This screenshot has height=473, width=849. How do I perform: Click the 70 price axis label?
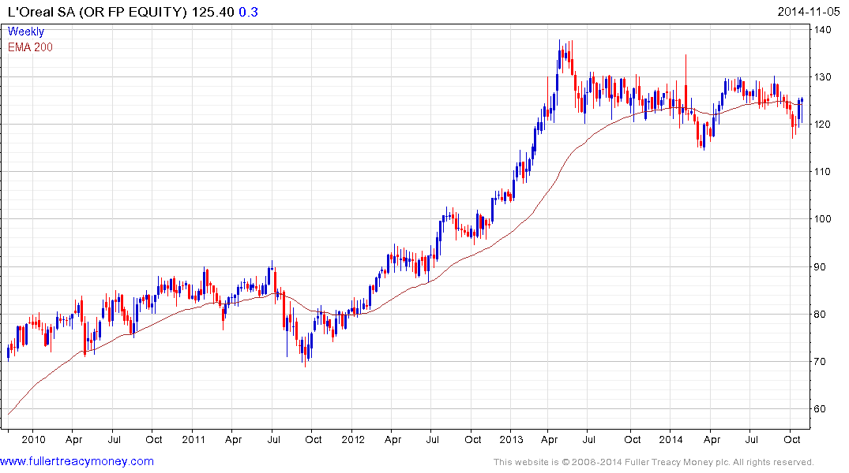(x=821, y=362)
